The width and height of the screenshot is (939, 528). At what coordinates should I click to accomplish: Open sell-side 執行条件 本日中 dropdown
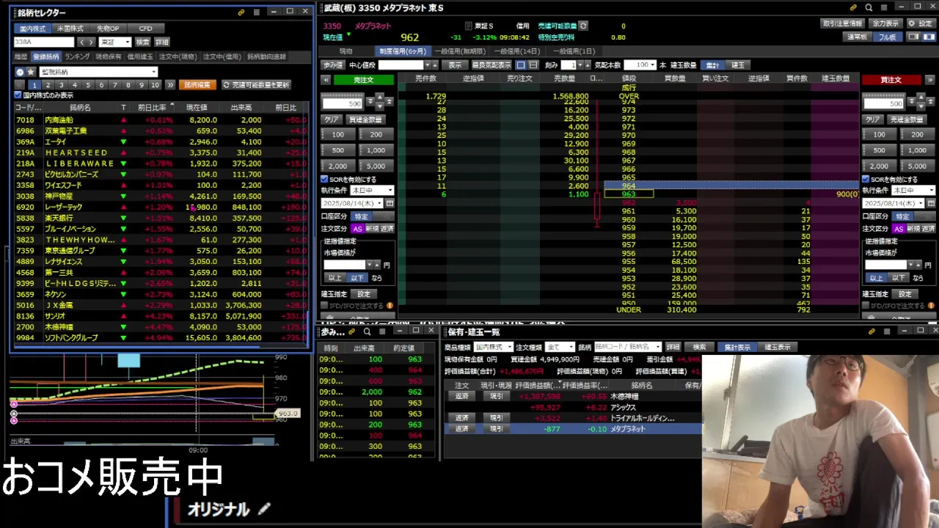(x=372, y=190)
